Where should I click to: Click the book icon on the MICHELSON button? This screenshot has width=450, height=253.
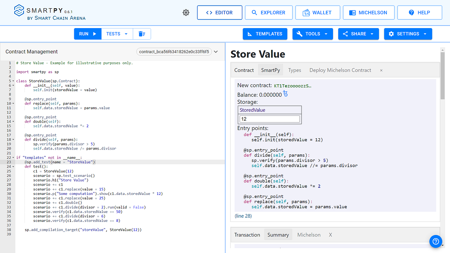pos(352,12)
